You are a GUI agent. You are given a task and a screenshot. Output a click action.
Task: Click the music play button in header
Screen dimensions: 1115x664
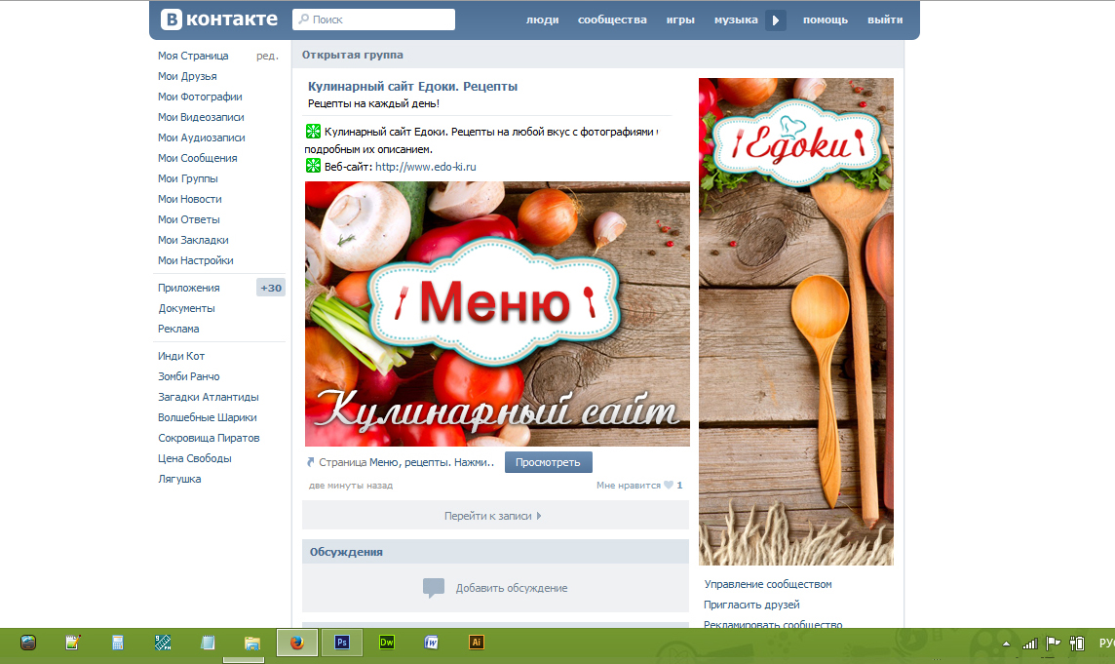(776, 20)
